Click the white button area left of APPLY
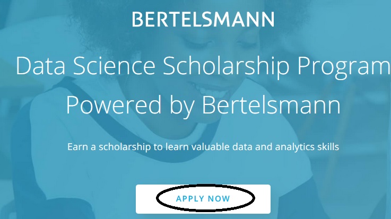 (146, 199)
